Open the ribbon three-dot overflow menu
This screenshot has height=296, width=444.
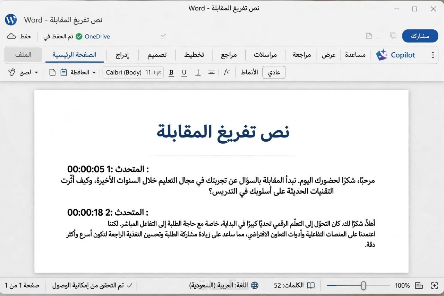(x=433, y=55)
